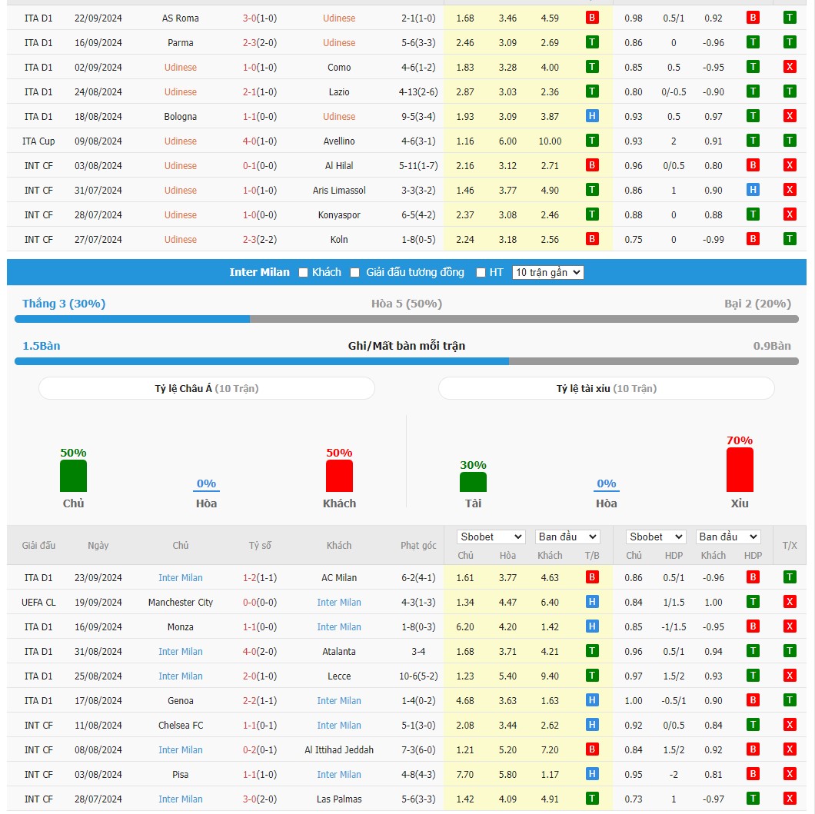This screenshot has width=815, height=814.
Task: Click the red 70% Xỉu bar
Action: (x=739, y=470)
